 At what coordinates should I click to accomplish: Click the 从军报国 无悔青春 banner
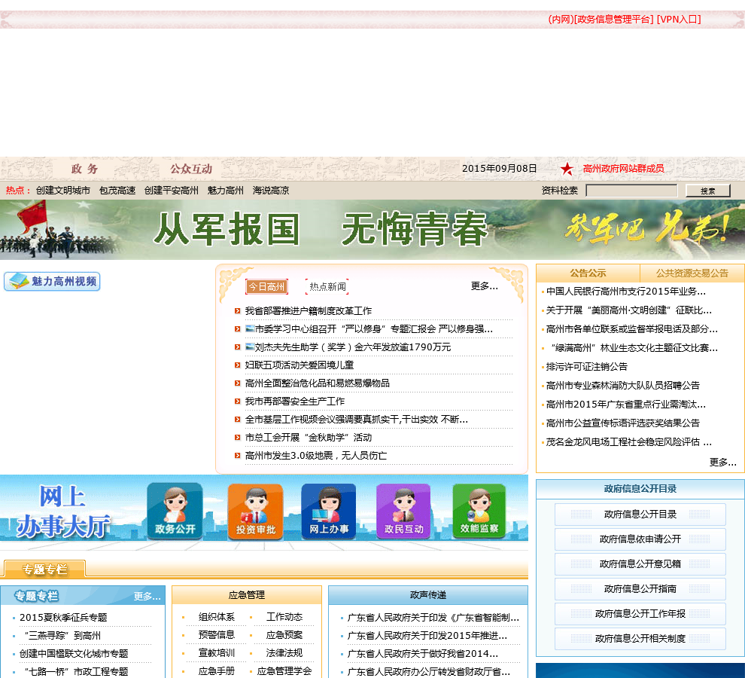pos(372,229)
